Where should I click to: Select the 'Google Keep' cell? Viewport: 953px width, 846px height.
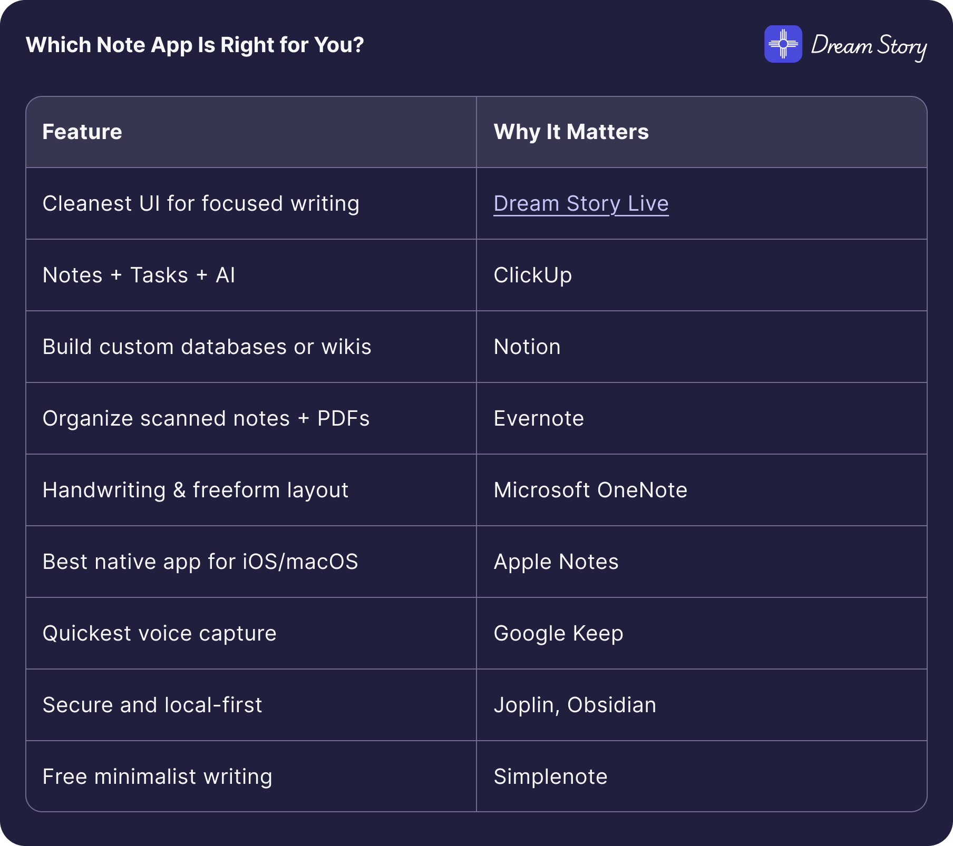[x=702, y=634]
